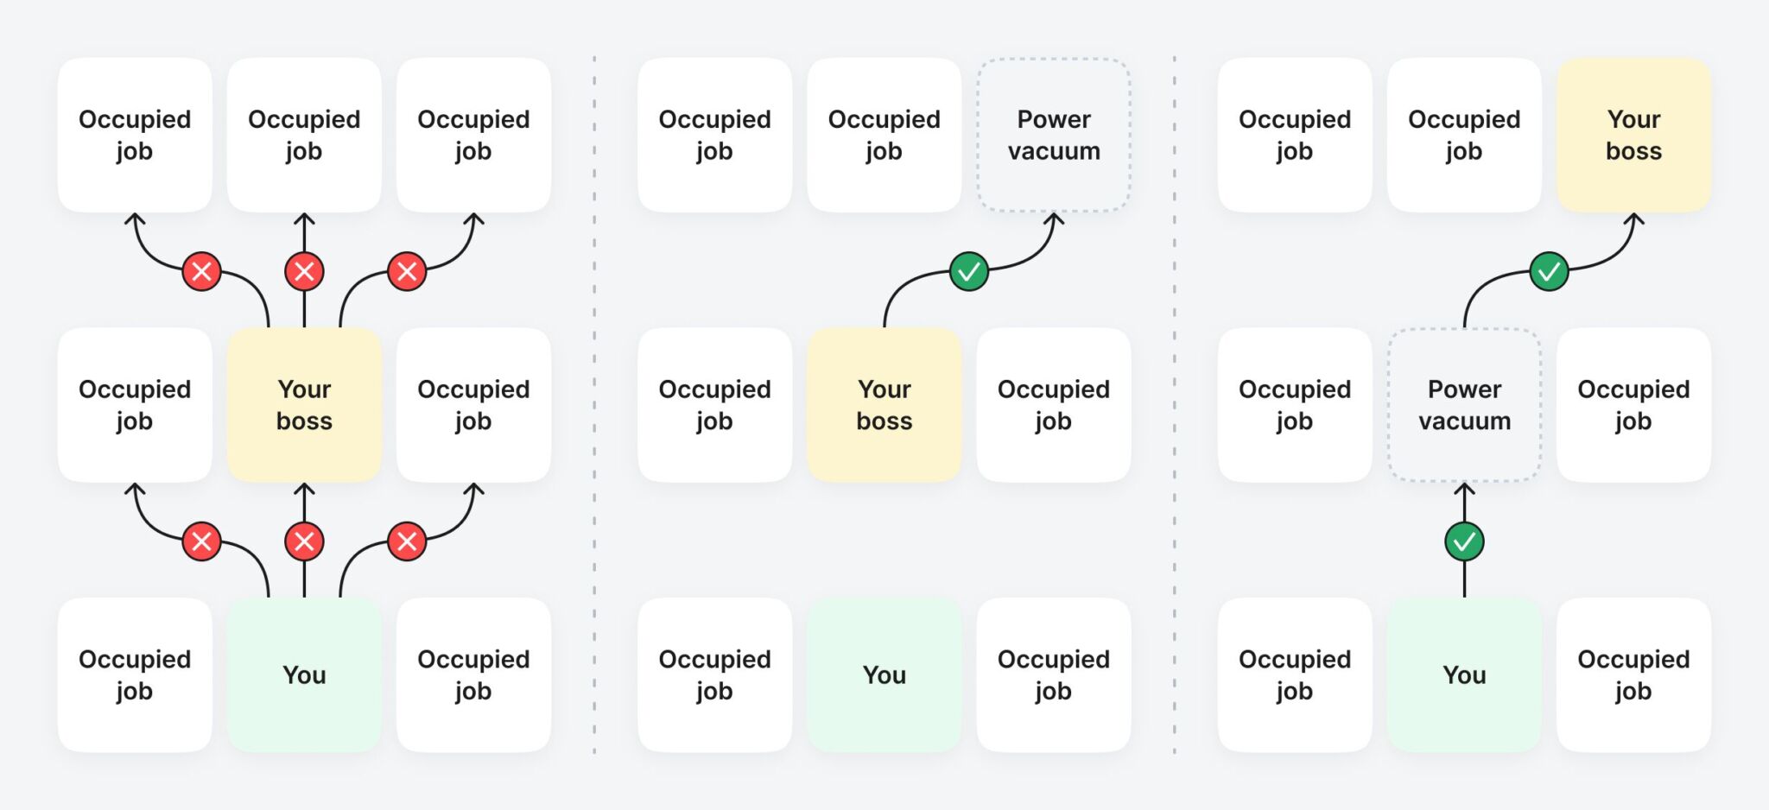Image resolution: width=1769 pixels, height=810 pixels.
Task: Click the bottom-right Occupied job box of the right diagram
Action: click(1633, 674)
